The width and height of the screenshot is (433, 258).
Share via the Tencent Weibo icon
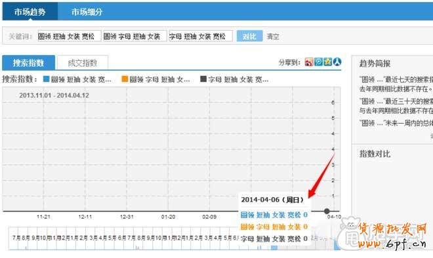(318, 62)
